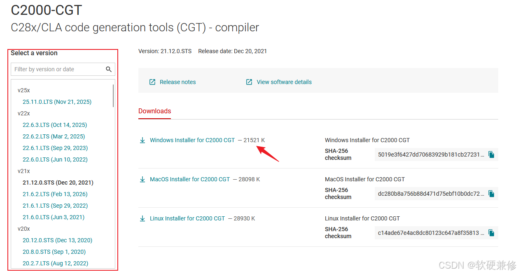Select version 21.6.1.LTS (Sep 29, 2022)
The height and width of the screenshot is (274, 518).
(x=55, y=206)
